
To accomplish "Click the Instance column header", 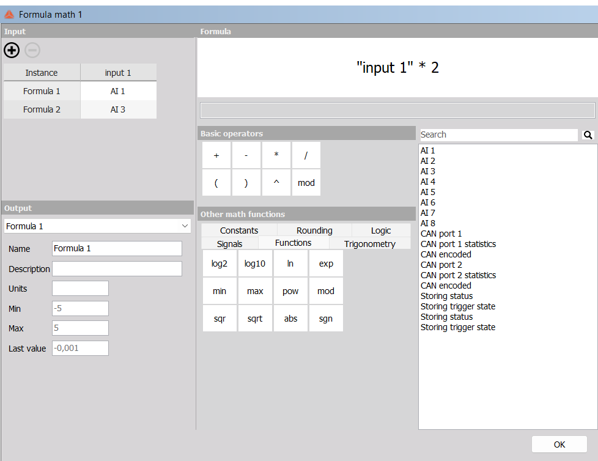I will [x=42, y=72].
